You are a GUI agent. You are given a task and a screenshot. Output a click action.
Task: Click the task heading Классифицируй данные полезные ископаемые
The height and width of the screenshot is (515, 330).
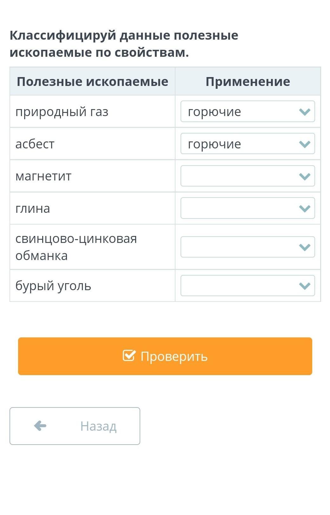click(124, 44)
